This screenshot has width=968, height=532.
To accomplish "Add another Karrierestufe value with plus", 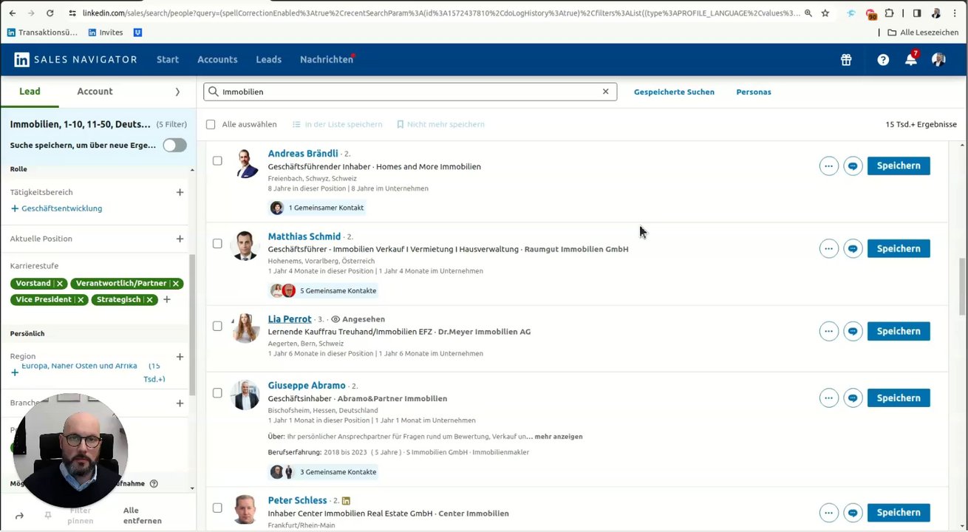I will click(167, 299).
